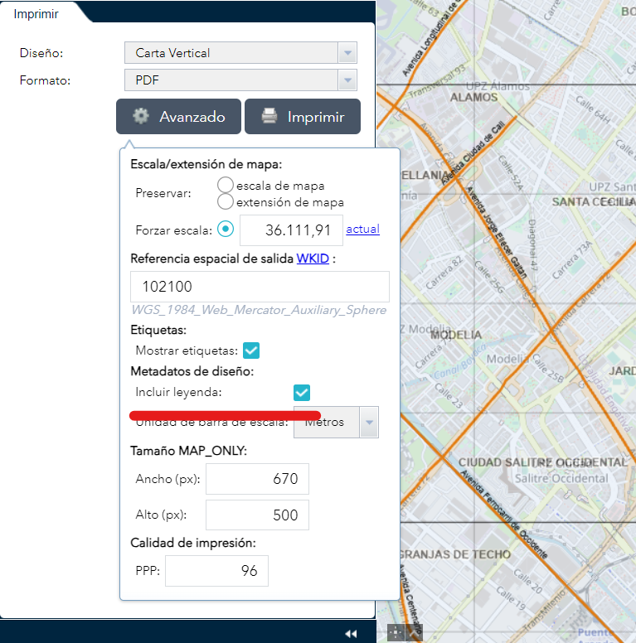Expand the Metros dropdown arrow
Viewport: 636px width, 643px height.
tap(369, 422)
